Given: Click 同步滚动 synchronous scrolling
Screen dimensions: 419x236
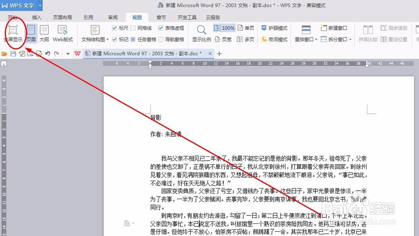Looking at the screenshot, I should [394, 28].
